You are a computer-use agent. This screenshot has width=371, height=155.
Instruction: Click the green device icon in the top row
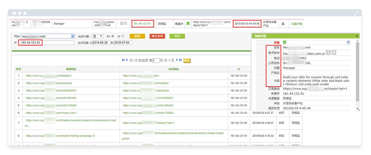click(188, 24)
